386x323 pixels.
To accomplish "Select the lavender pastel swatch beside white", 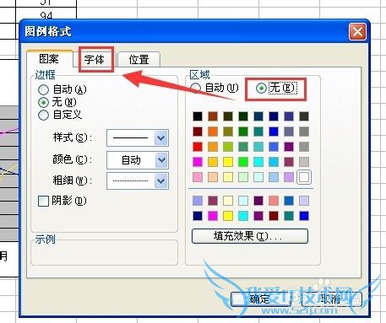I will (289, 177).
